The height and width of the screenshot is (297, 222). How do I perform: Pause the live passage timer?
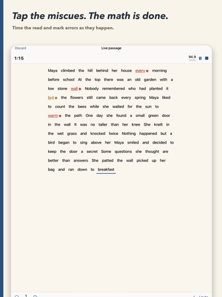coord(200,58)
